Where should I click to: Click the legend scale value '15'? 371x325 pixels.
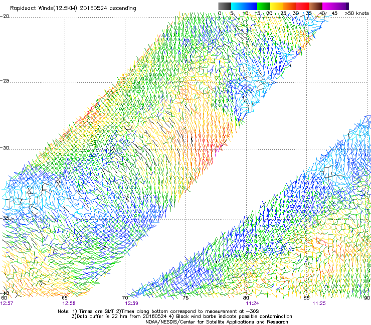point(257,13)
